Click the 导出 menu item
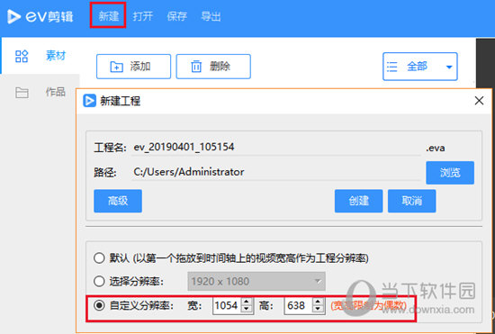Viewport: 495px width, 334px height. pyautogui.click(x=211, y=16)
